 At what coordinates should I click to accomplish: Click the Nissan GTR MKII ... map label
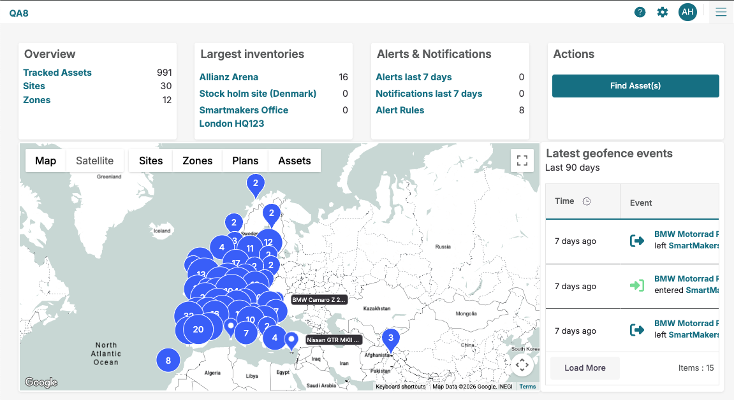tap(334, 339)
